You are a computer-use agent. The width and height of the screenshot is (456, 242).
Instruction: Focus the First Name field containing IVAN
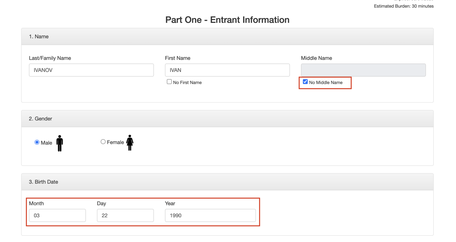click(227, 70)
